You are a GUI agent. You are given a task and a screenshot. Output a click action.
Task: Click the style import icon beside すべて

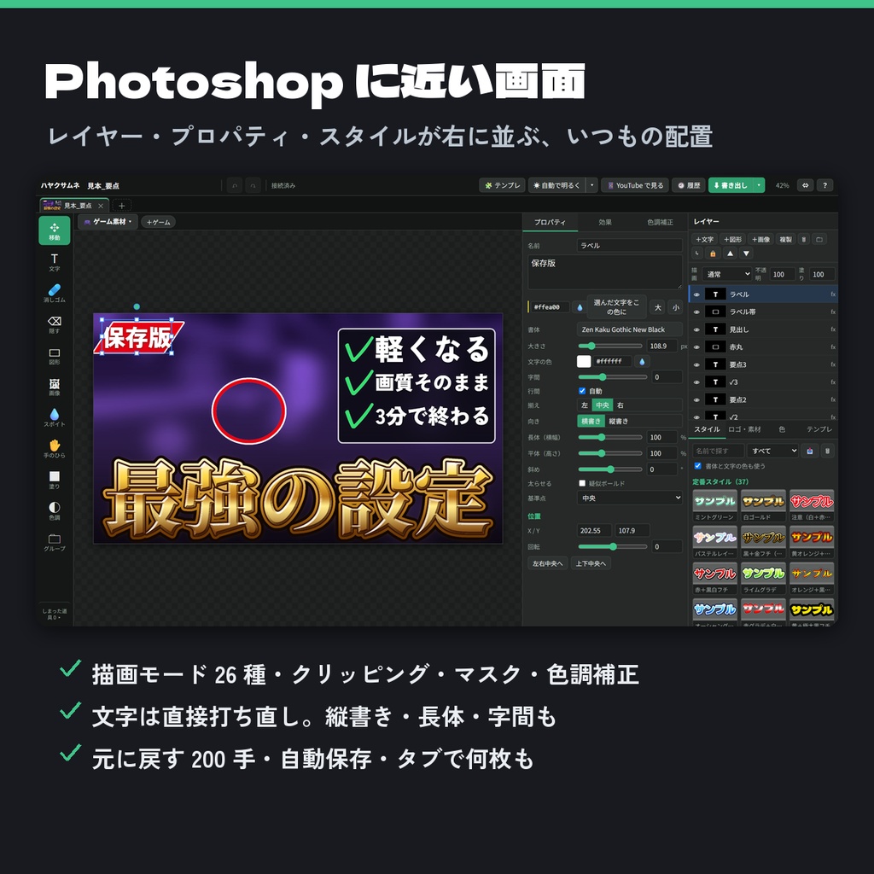point(809,451)
